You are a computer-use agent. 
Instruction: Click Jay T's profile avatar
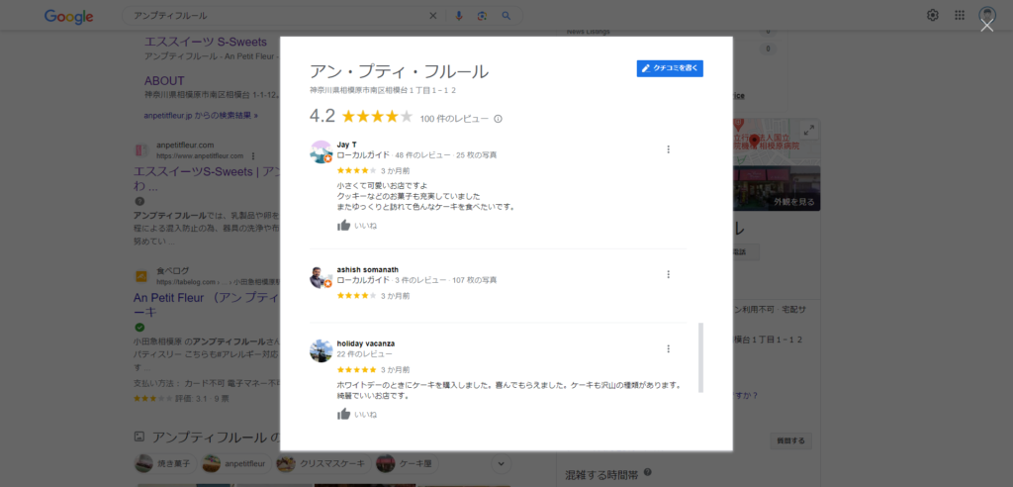coord(322,152)
